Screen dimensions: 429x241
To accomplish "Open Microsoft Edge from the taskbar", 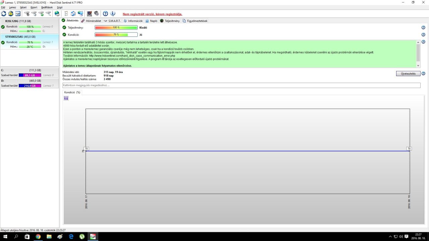I will pyautogui.click(x=71, y=237).
